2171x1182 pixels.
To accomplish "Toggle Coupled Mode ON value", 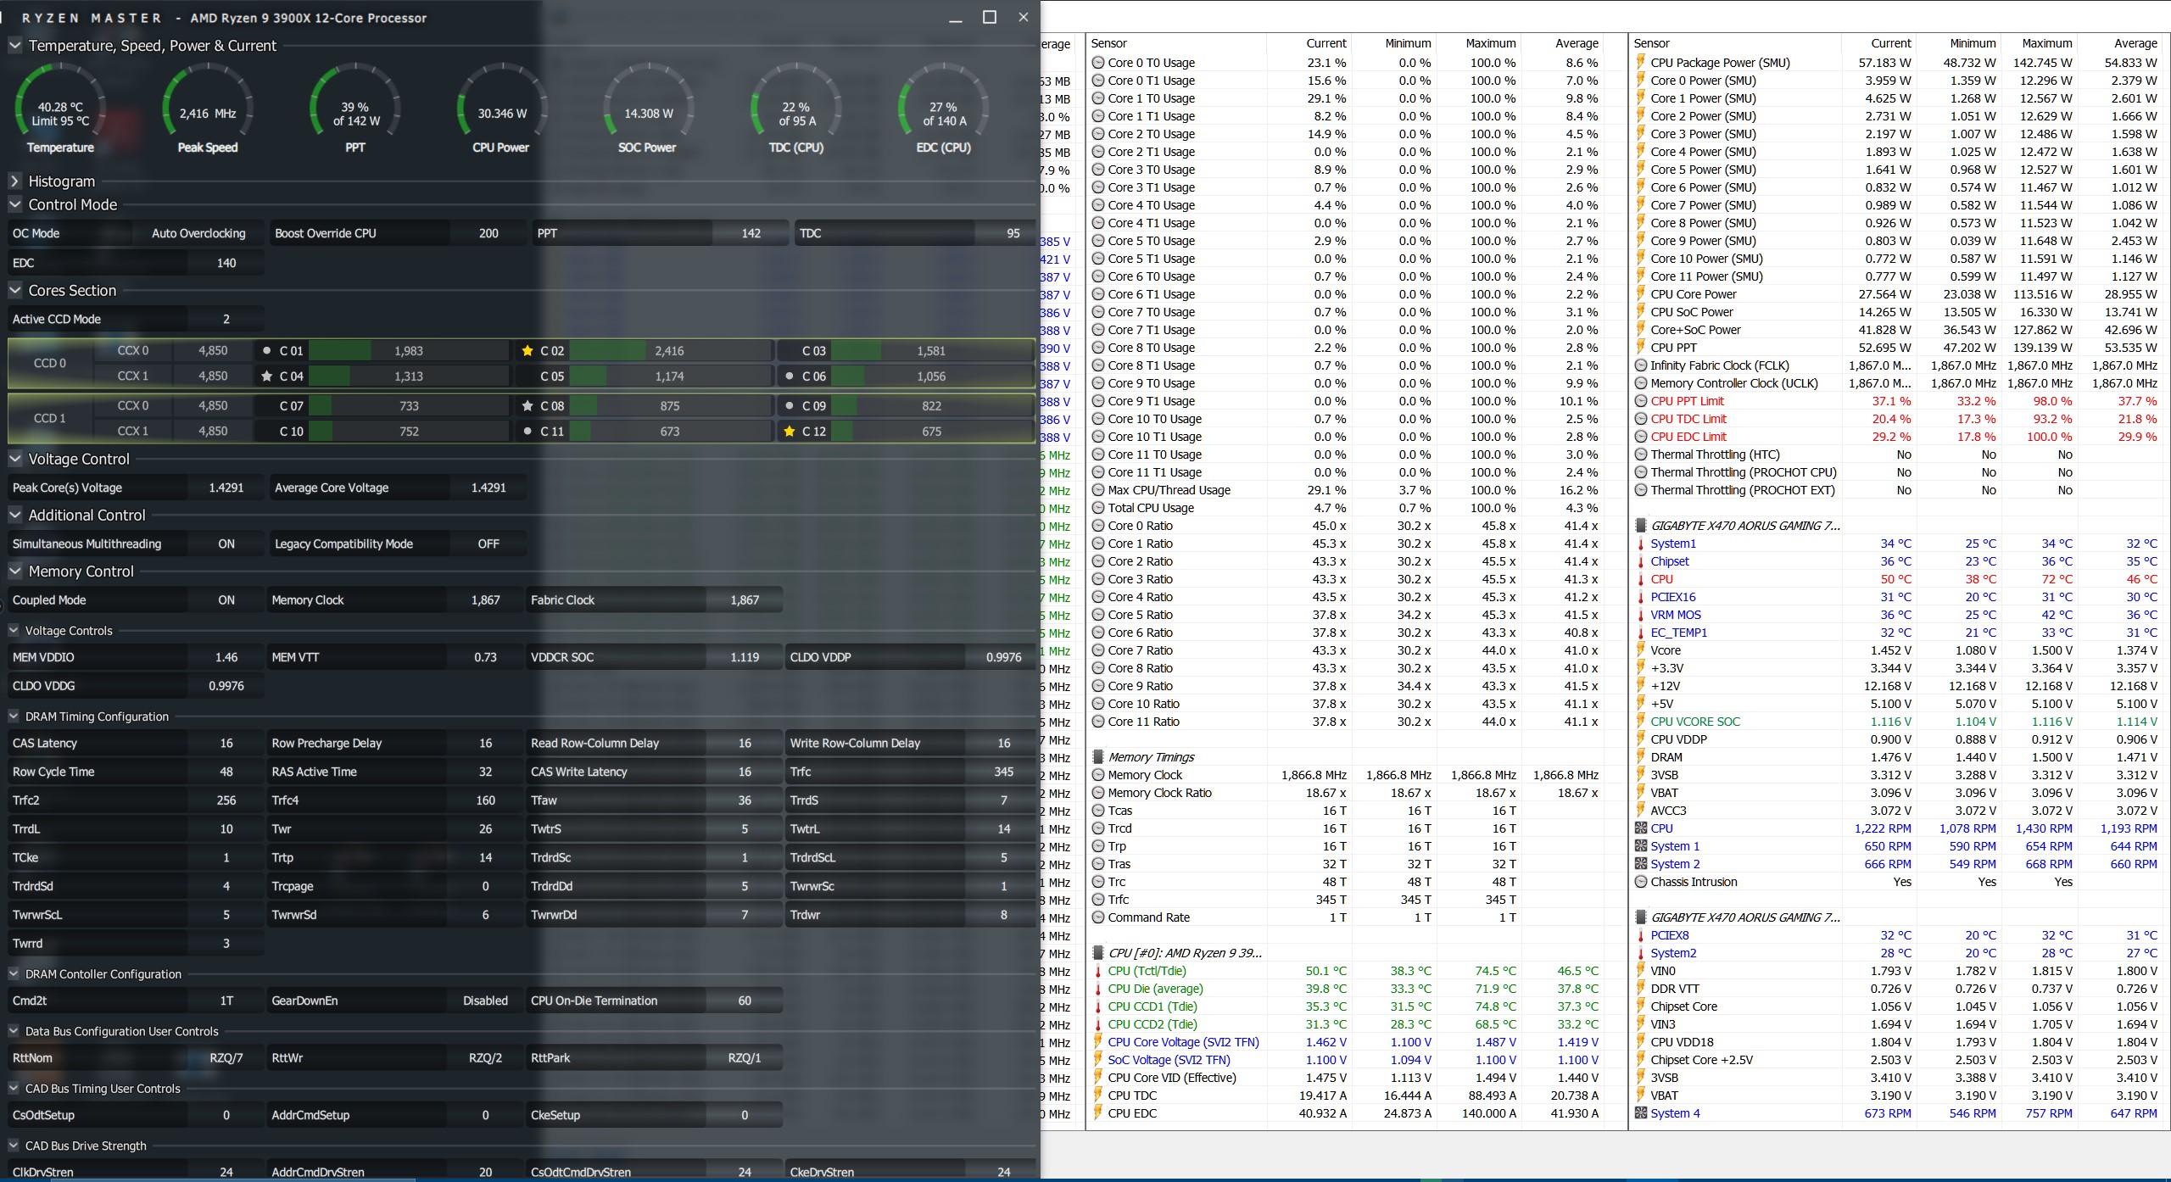I will coord(226,599).
